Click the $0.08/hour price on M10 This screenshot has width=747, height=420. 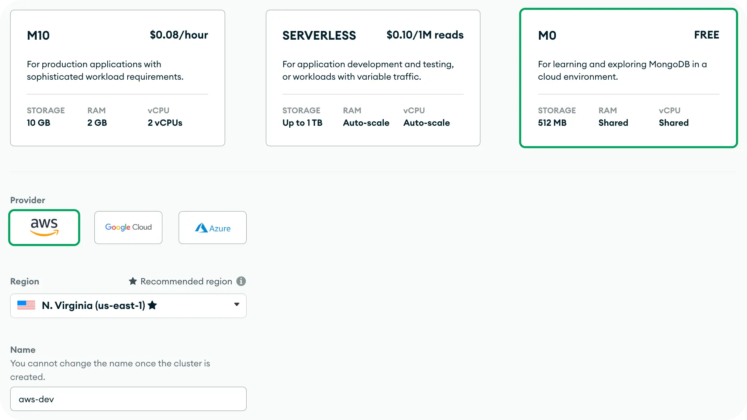click(179, 35)
